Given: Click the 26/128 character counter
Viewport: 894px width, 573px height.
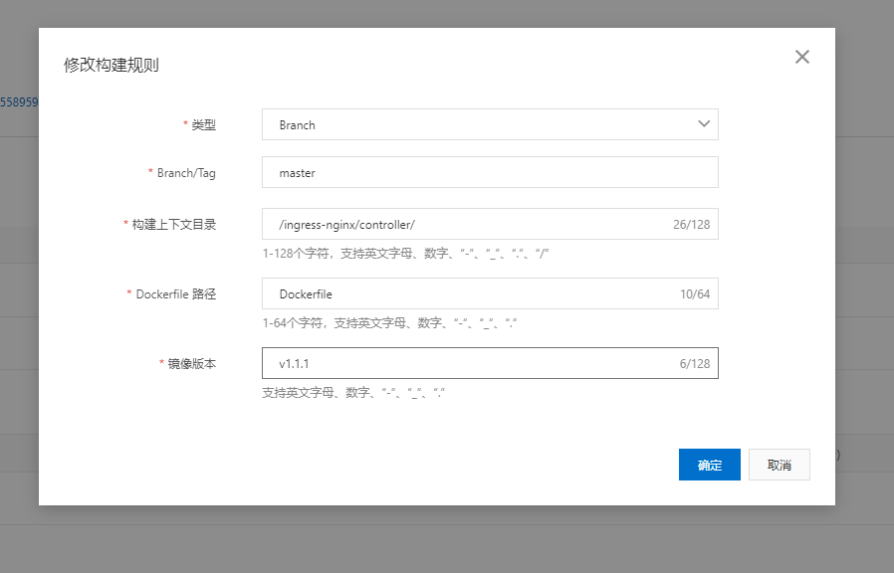Looking at the screenshot, I should (x=691, y=224).
